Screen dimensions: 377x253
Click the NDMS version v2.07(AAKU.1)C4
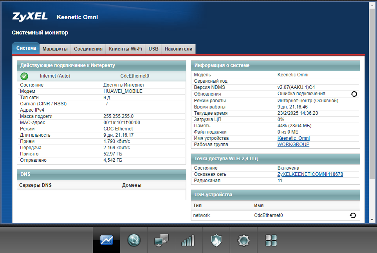coord(296,87)
